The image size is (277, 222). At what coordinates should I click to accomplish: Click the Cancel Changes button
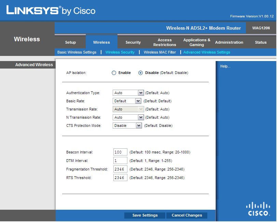point(187,215)
